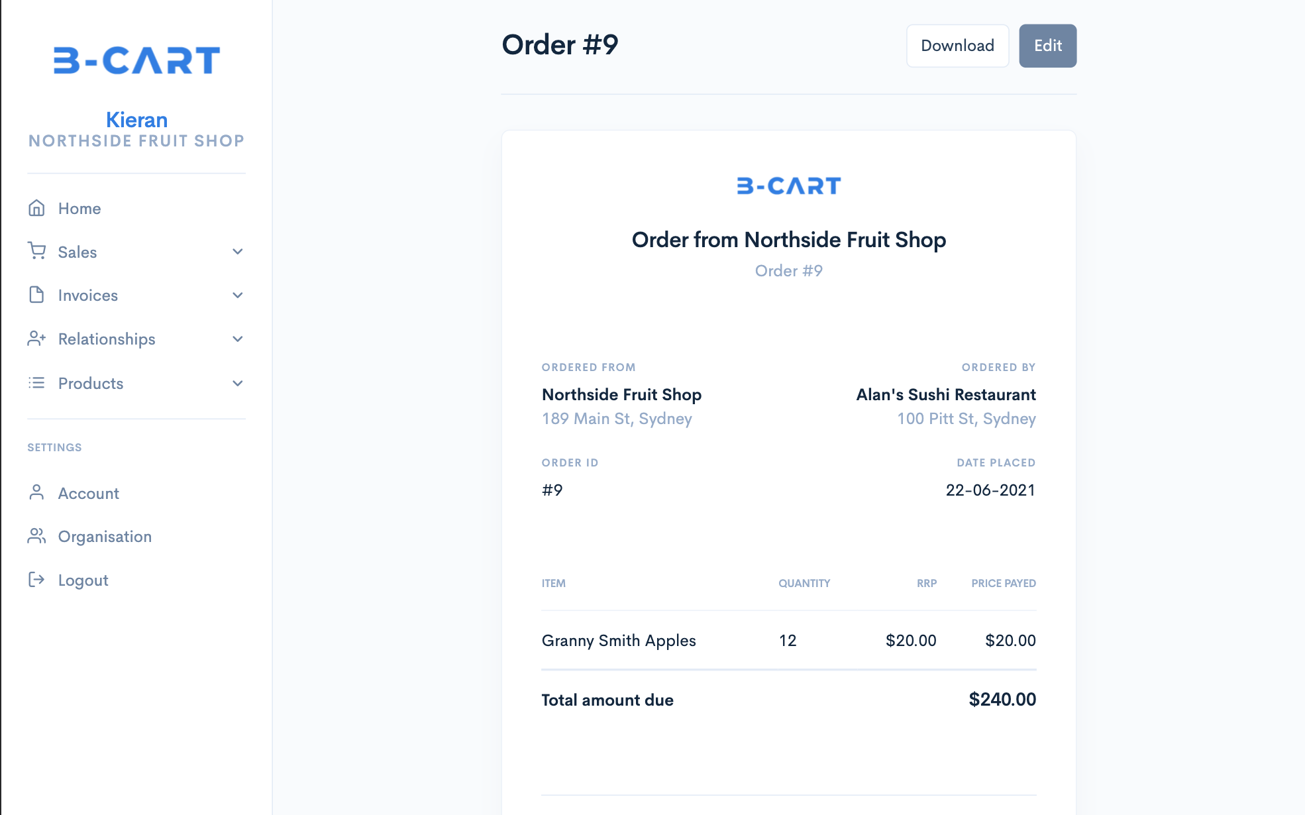The width and height of the screenshot is (1305, 815).
Task: Expand the Sales menu chevron
Action: (x=237, y=252)
